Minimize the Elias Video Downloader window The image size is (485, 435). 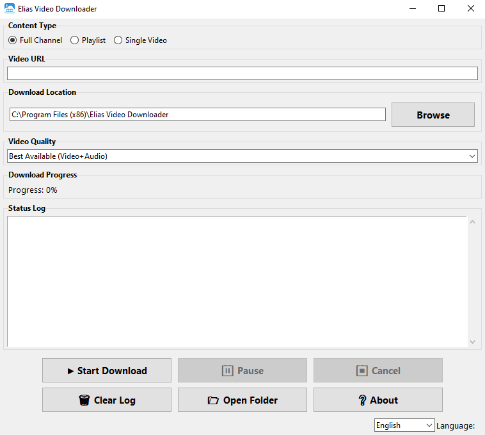tap(412, 9)
